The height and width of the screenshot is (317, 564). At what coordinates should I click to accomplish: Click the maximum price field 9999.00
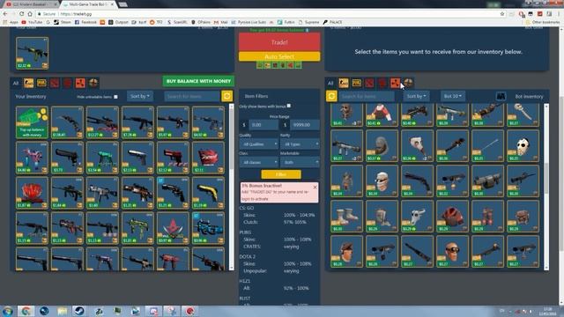(x=304, y=125)
